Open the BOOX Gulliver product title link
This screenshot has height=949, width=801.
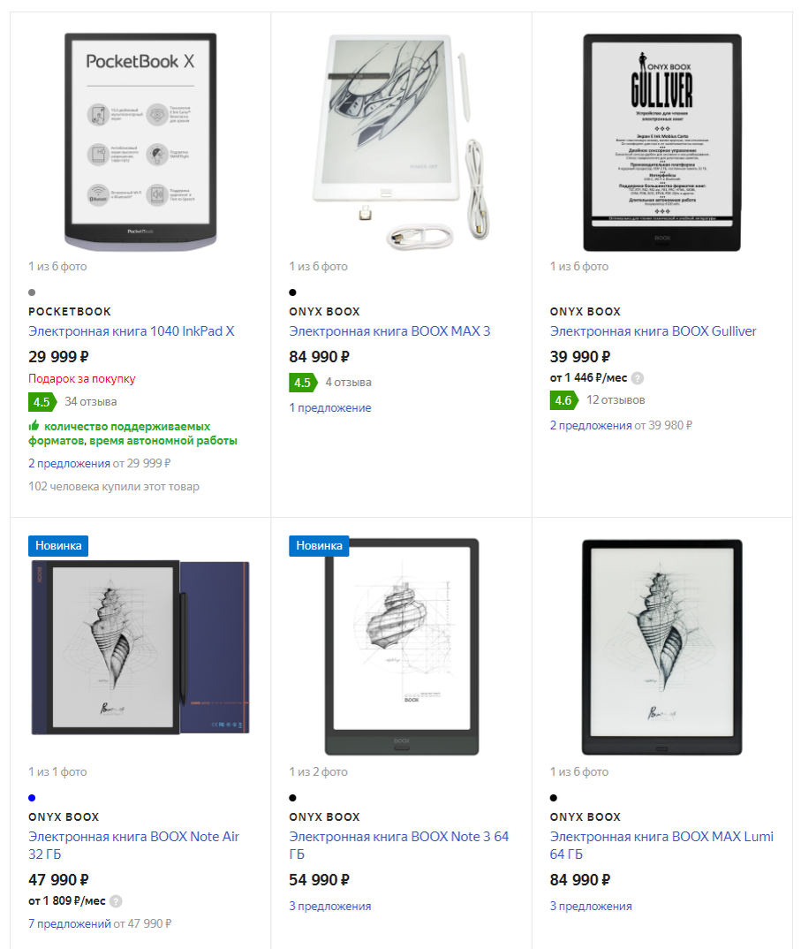pos(653,331)
